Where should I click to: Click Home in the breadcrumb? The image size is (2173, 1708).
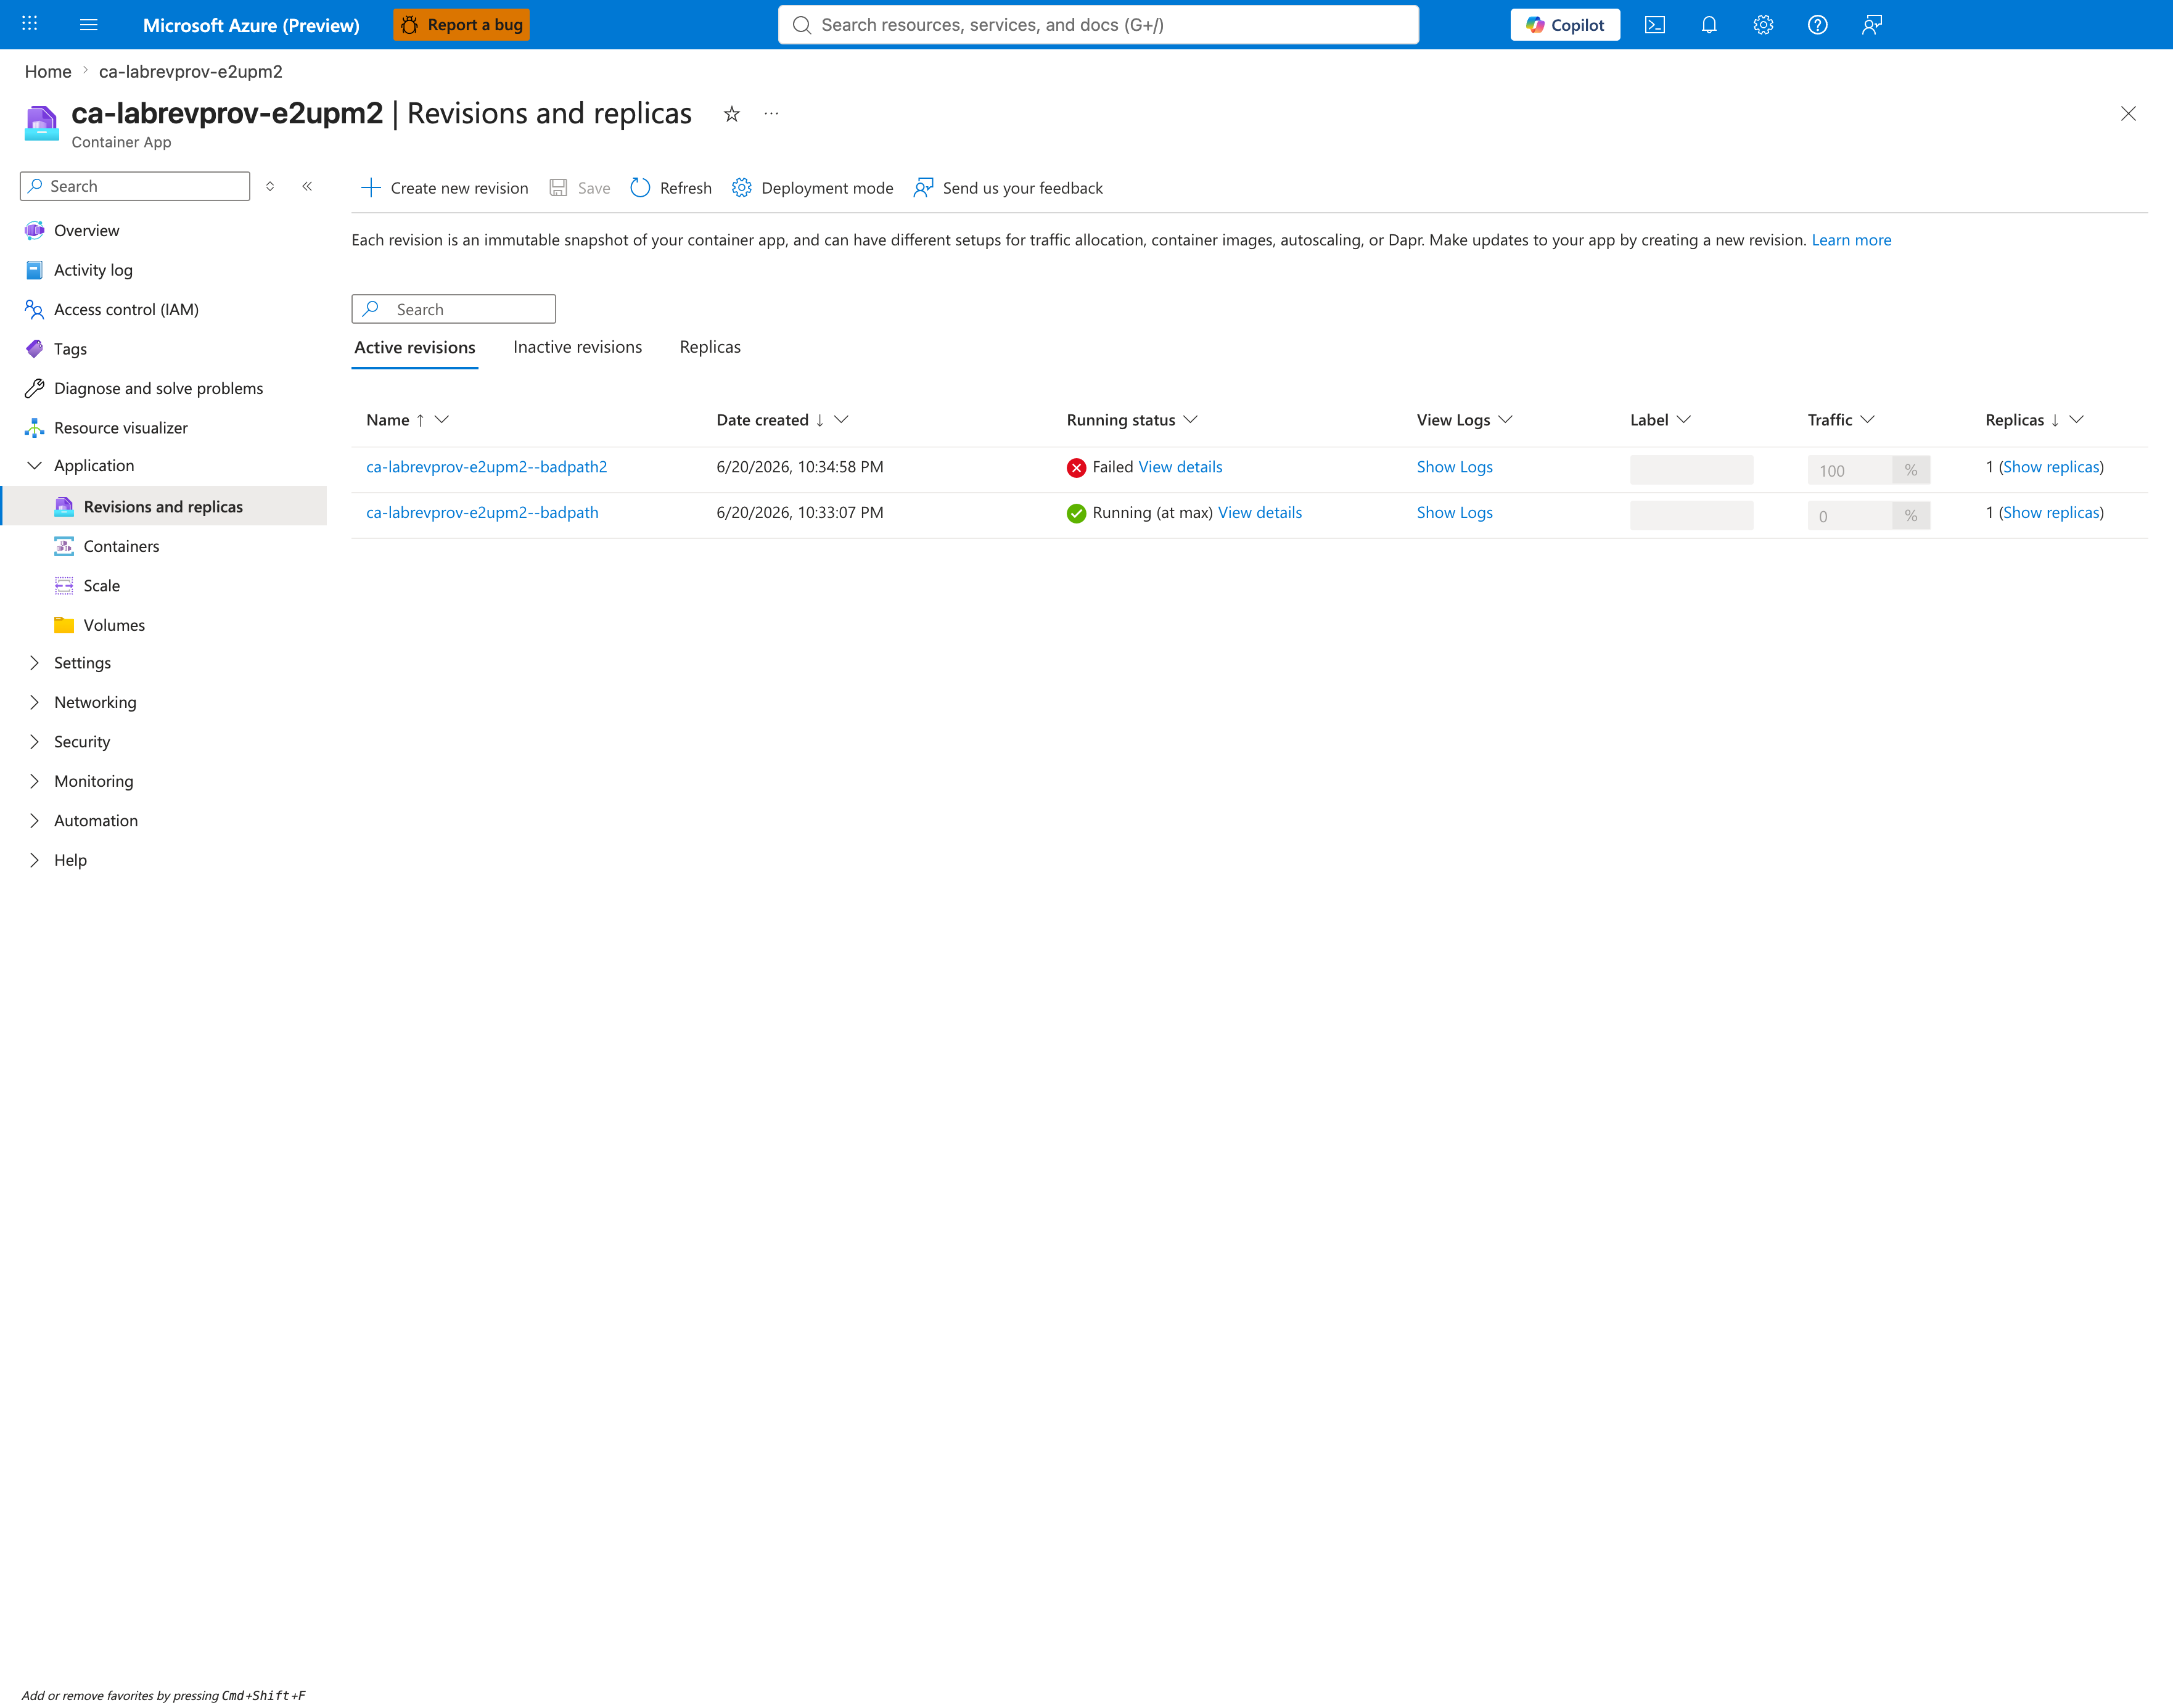click(48, 72)
